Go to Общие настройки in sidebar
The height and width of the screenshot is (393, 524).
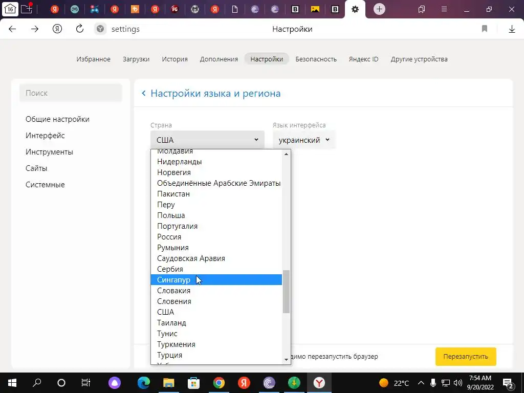coord(57,119)
